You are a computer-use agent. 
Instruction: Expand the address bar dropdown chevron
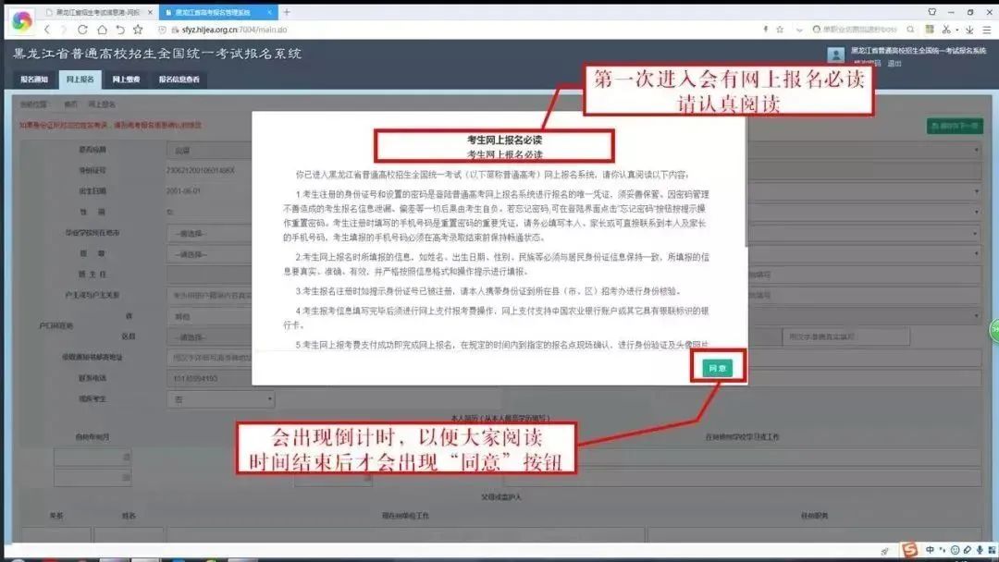(x=799, y=30)
